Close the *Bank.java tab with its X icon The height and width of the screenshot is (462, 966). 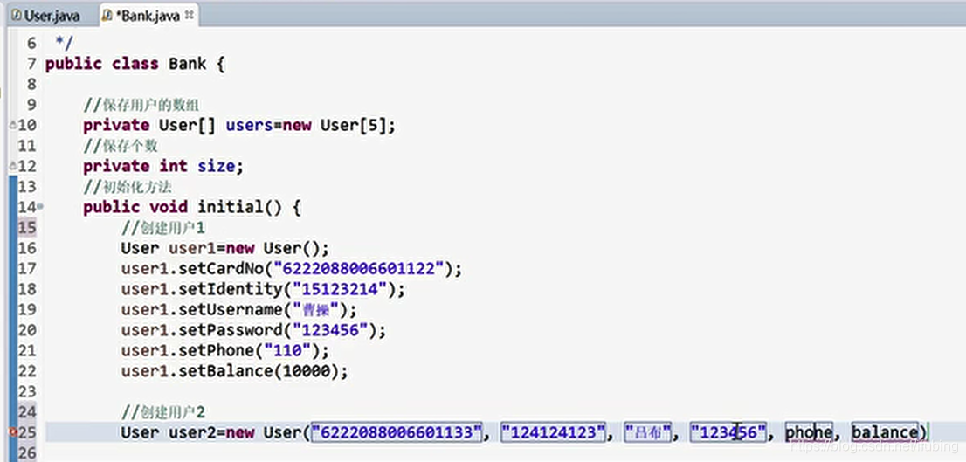(190, 15)
